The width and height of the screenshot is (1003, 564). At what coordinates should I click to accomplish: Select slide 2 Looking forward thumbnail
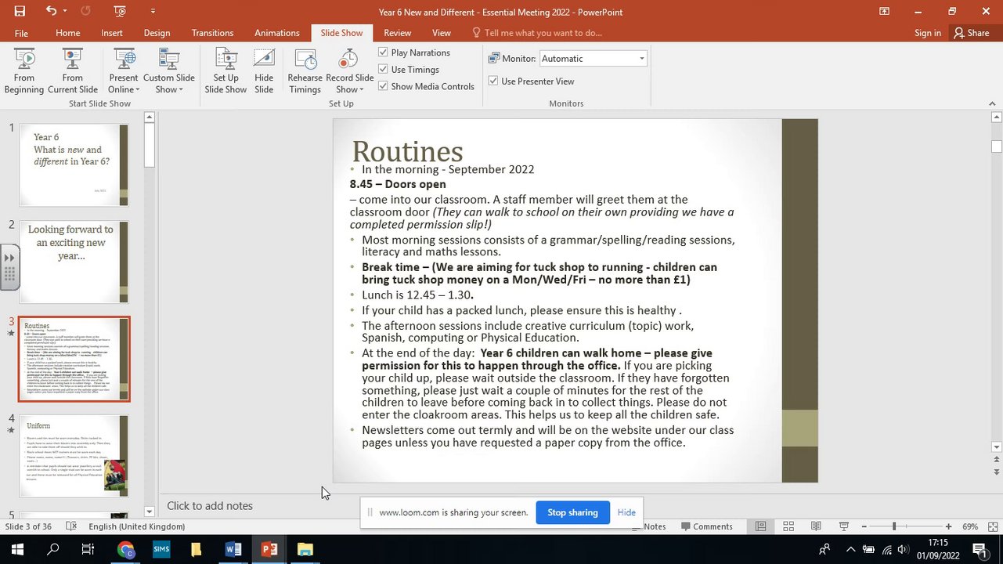[74, 262]
